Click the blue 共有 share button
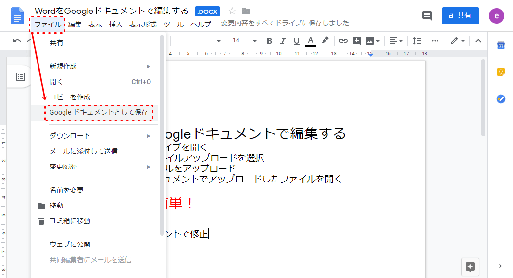The height and width of the screenshot is (278, 513). pyautogui.click(x=461, y=15)
